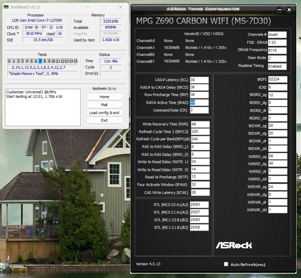301x278 pixels.
Task: Click the Channels # field showing Quad
Action: (277, 35)
